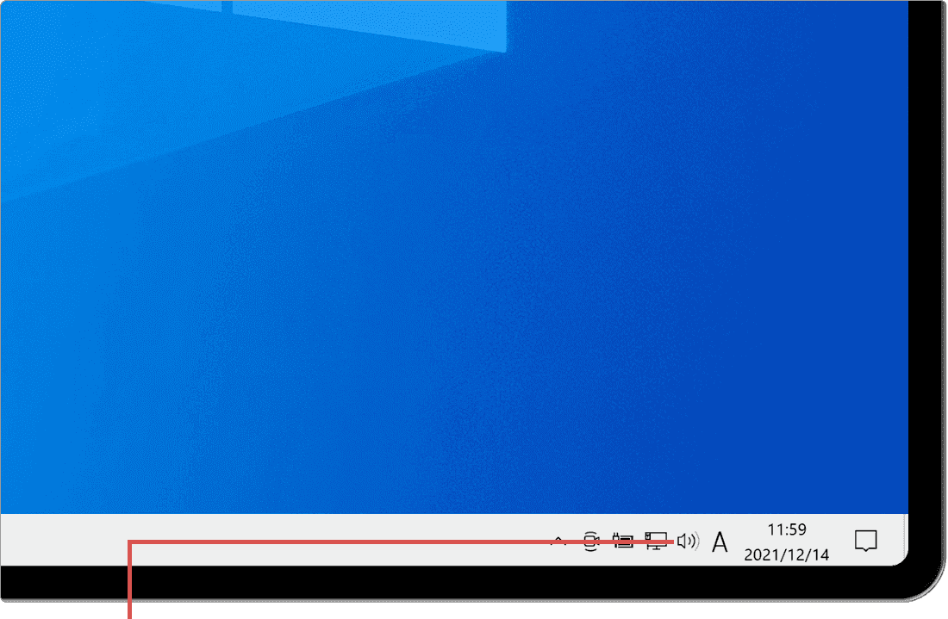Click the speaker volume icon
The image size is (948, 619).
point(688,542)
